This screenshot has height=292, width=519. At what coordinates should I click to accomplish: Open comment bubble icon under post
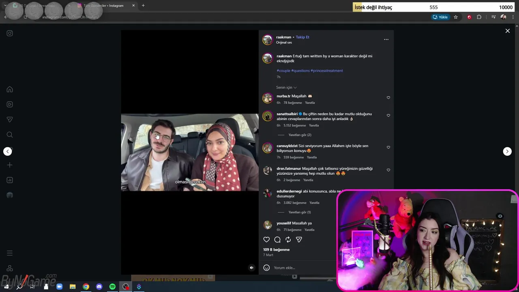click(x=277, y=240)
